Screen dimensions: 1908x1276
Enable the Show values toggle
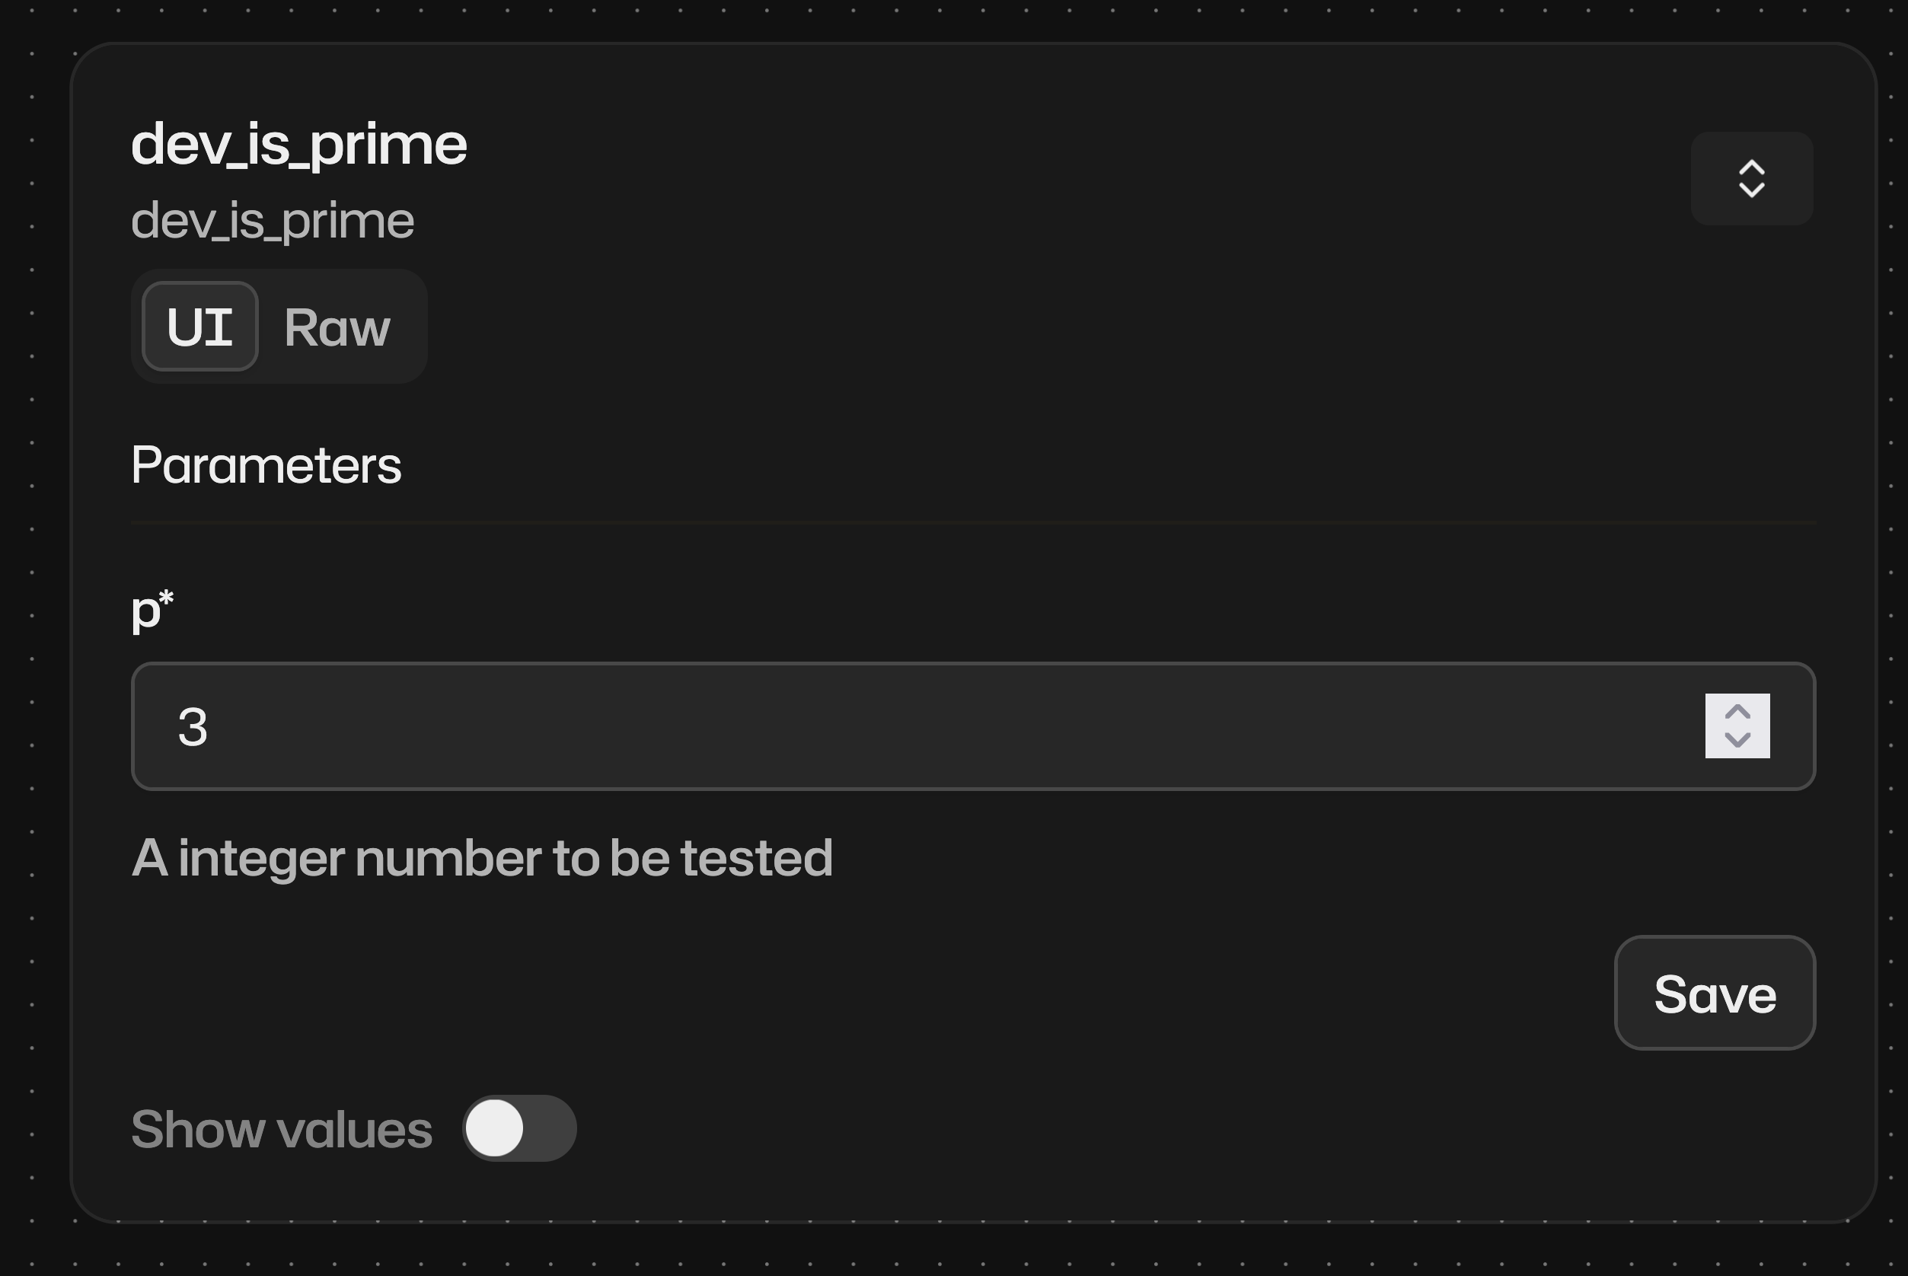pyautogui.click(x=520, y=1127)
